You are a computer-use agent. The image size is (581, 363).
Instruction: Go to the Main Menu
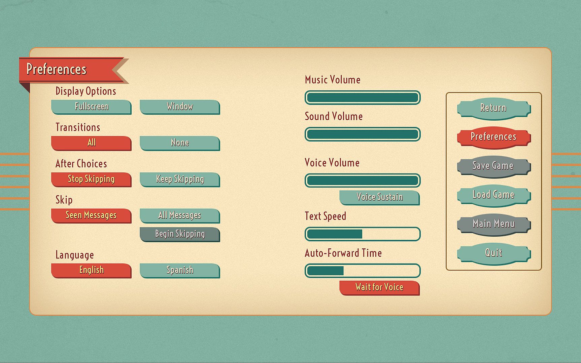click(x=494, y=225)
